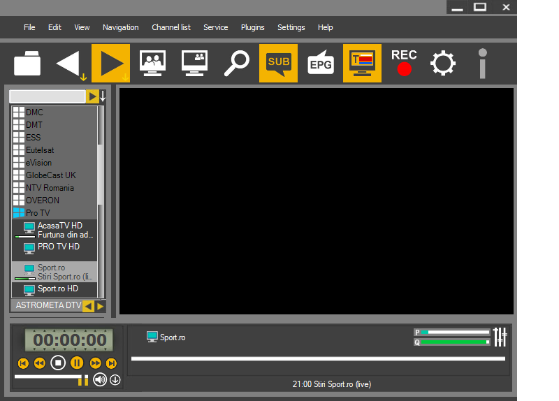
Task: Click the white back arrow icon
Action: pos(68,64)
